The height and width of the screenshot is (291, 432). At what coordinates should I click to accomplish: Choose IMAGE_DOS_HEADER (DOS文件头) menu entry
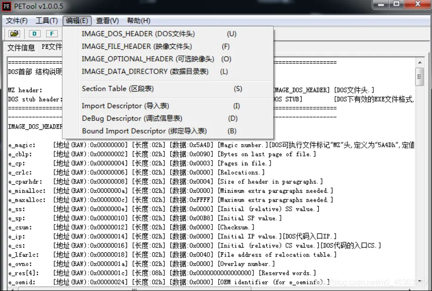click(x=168, y=34)
